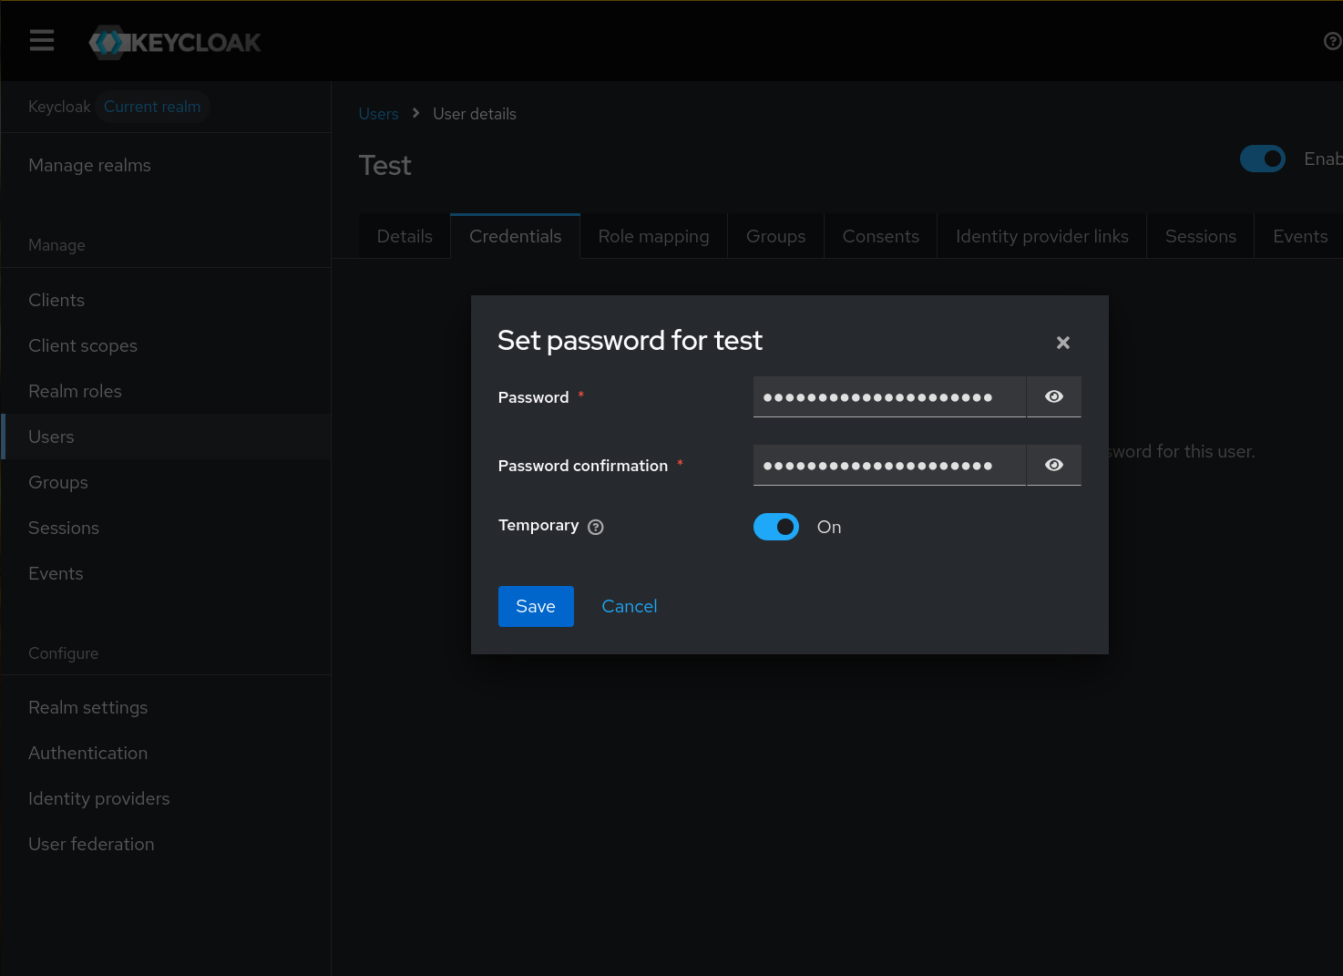Click the Keycloak realm name in sidebar

tap(59, 107)
